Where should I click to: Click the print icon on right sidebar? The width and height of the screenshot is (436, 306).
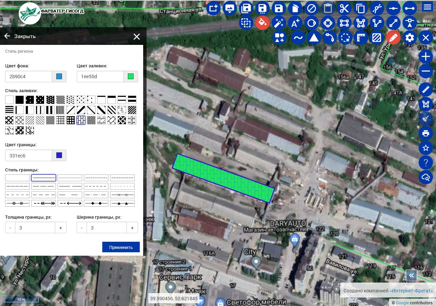click(x=425, y=133)
